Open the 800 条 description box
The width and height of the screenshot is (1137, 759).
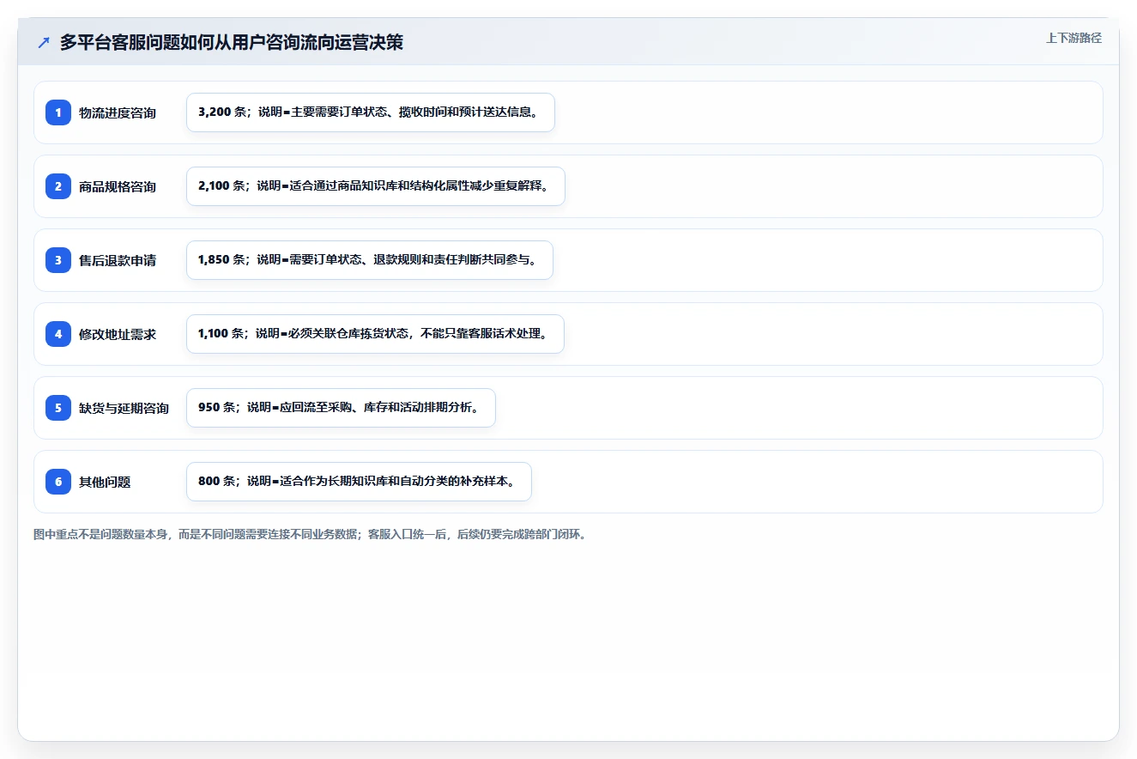click(359, 482)
